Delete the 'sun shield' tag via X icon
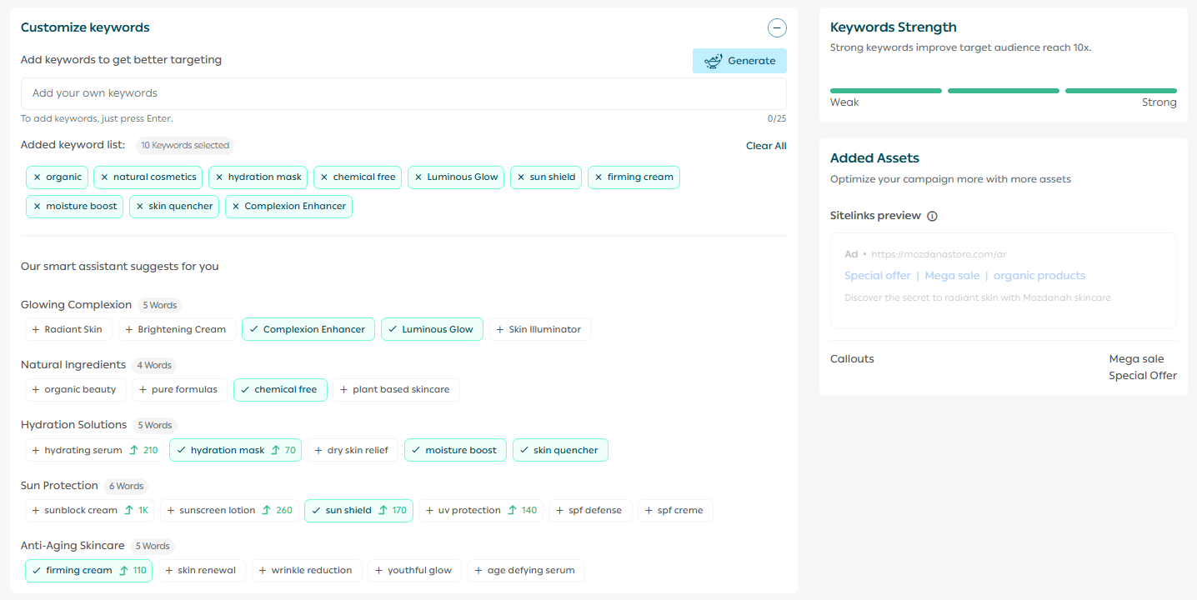 pyautogui.click(x=521, y=177)
